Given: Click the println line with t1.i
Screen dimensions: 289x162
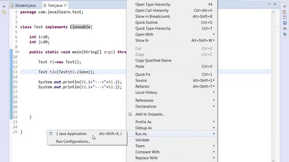Looking at the screenshot, I should tap(80, 82).
